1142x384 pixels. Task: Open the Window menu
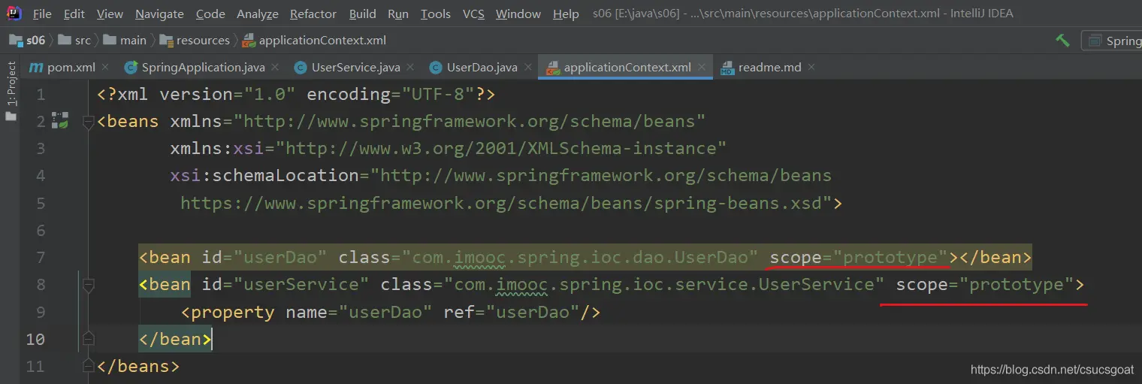pos(518,14)
